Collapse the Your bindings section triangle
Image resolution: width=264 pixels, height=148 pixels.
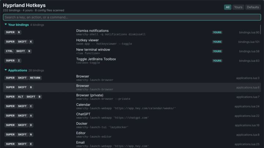click(6, 24)
